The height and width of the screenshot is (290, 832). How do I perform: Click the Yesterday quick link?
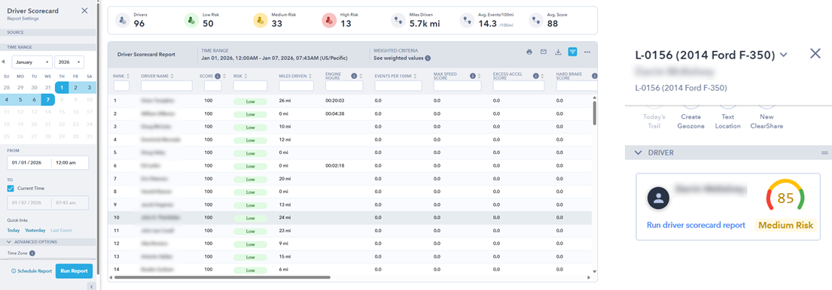point(35,230)
